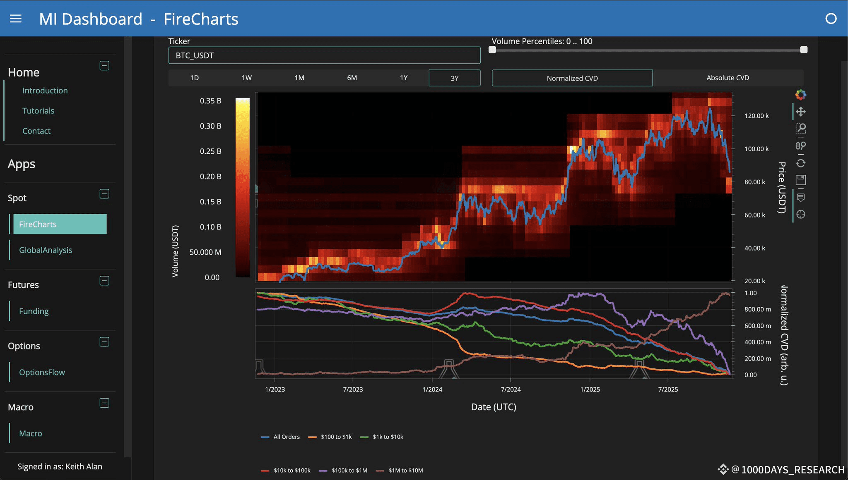
Task: Toggle $1M to $10M legend series
Action: [x=400, y=470]
